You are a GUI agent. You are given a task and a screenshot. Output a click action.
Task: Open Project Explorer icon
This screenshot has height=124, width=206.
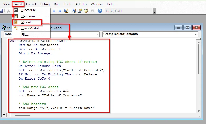click(74, 11)
